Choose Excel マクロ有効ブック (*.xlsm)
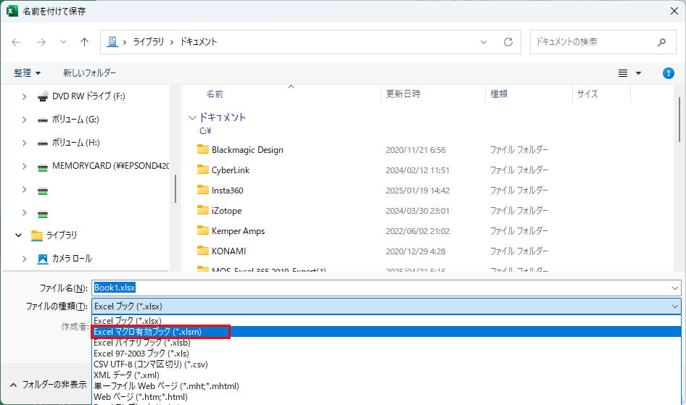 click(x=387, y=332)
